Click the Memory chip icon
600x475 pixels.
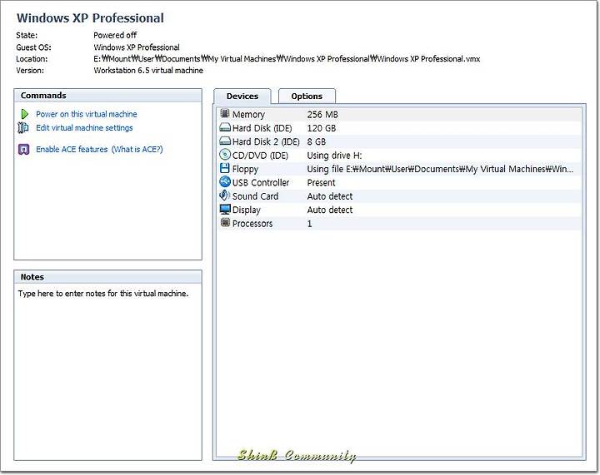pyautogui.click(x=225, y=113)
